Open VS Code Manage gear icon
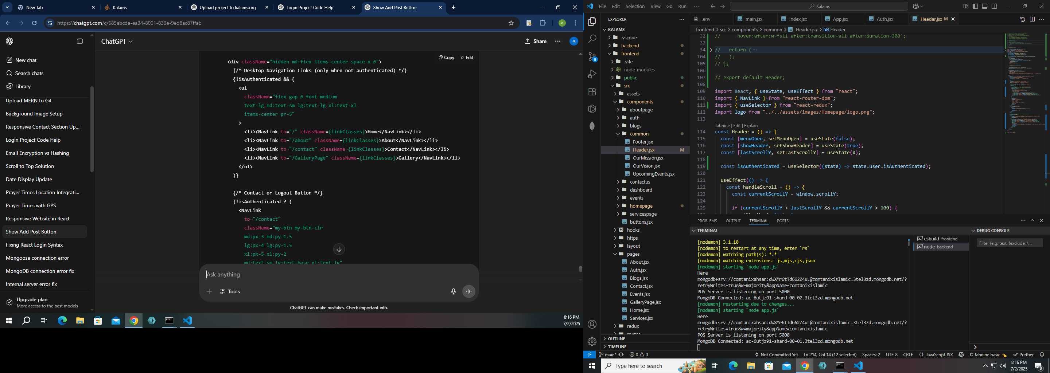The height and width of the screenshot is (373, 1050). 592,342
